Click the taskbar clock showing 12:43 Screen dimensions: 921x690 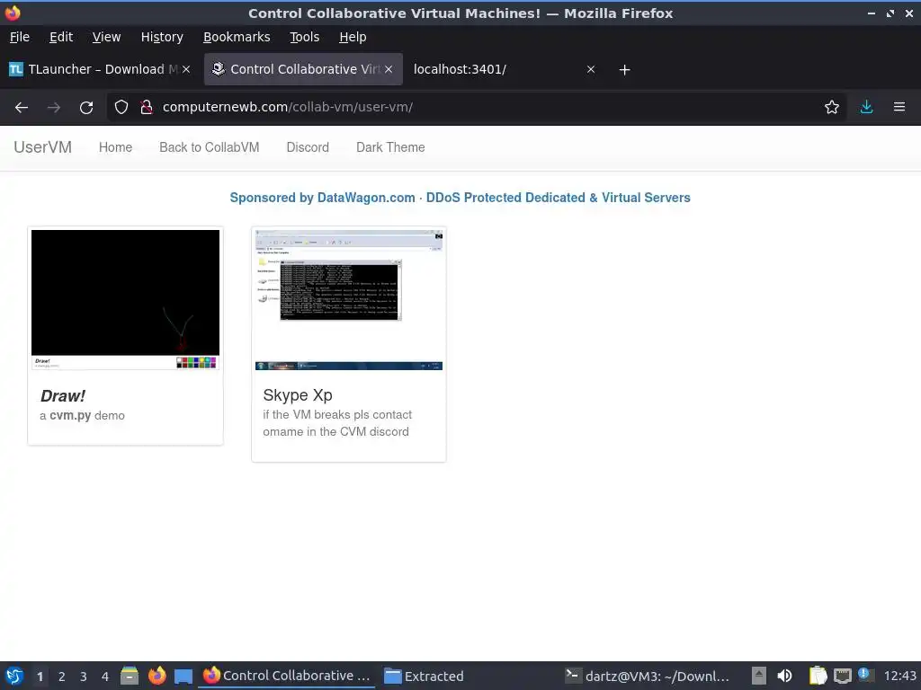[x=899, y=676]
